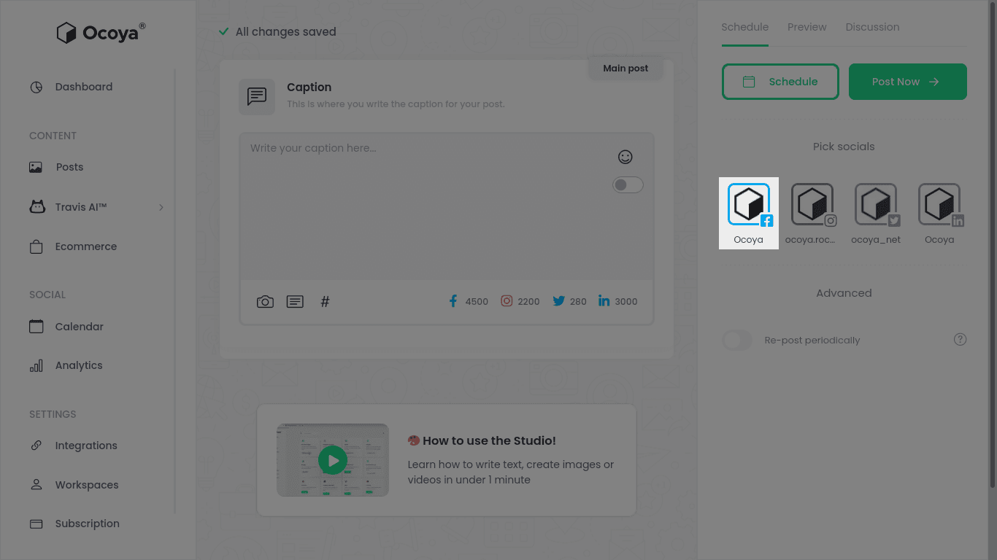Expand the Travis AI submenu arrow
Screen dimensions: 997x560
coord(161,207)
